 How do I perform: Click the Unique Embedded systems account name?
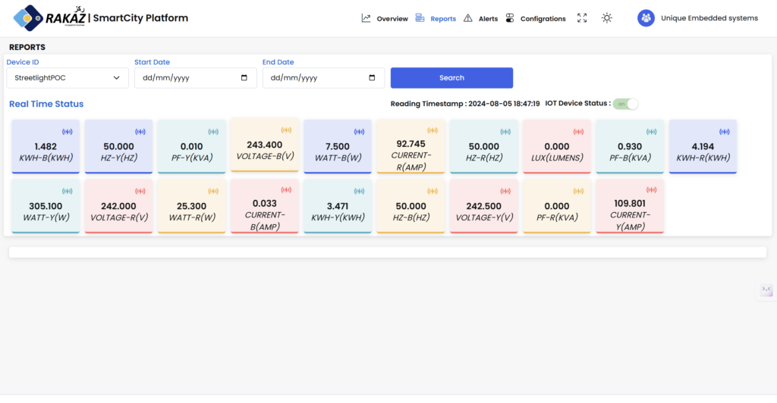[709, 18]
